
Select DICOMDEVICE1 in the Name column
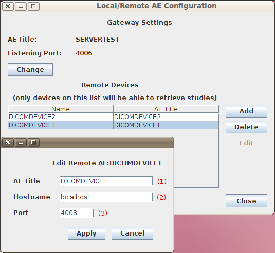[x=61, y=125]
